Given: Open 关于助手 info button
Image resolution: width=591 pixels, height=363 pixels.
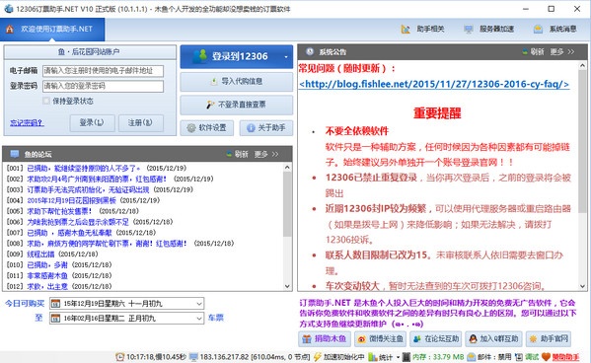Looking at the screenshot, I should click(266, 128).
